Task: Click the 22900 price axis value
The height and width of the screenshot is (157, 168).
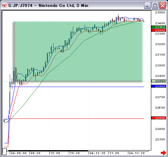Action: pyautogui.click(x=160, y=76)
